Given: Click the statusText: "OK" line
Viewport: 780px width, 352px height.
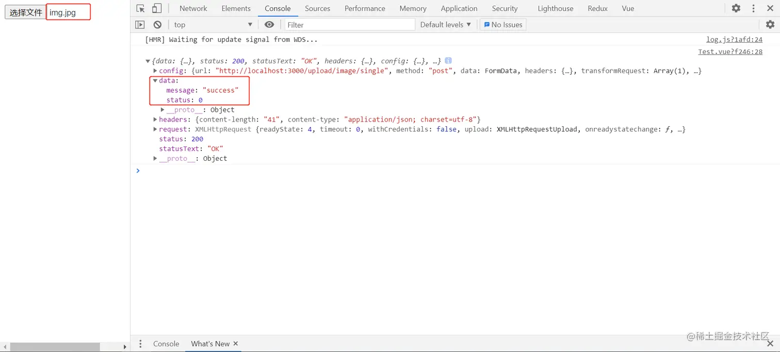Looking at the screenshot, I should coord(191,149).
